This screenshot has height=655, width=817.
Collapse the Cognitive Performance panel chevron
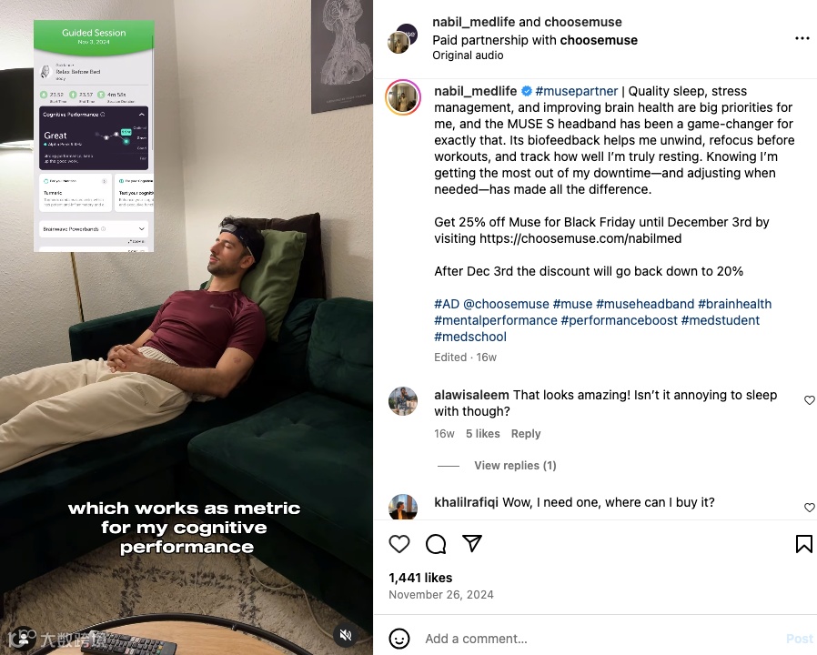pyautogui.click(x=142, y=114)
